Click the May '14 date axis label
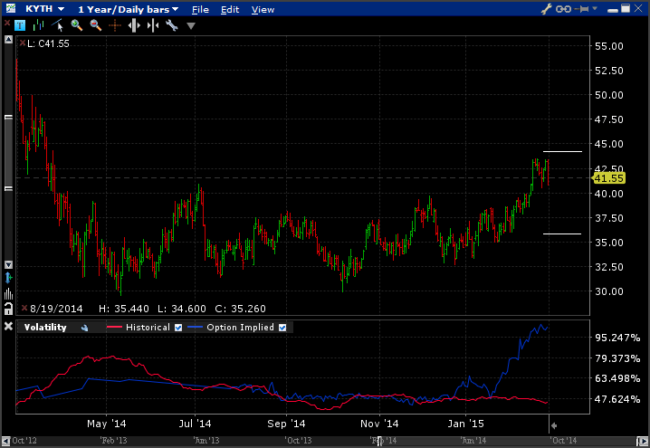Image resolution: width=650 pixels, height=448 pixels. tap(107, 424)
